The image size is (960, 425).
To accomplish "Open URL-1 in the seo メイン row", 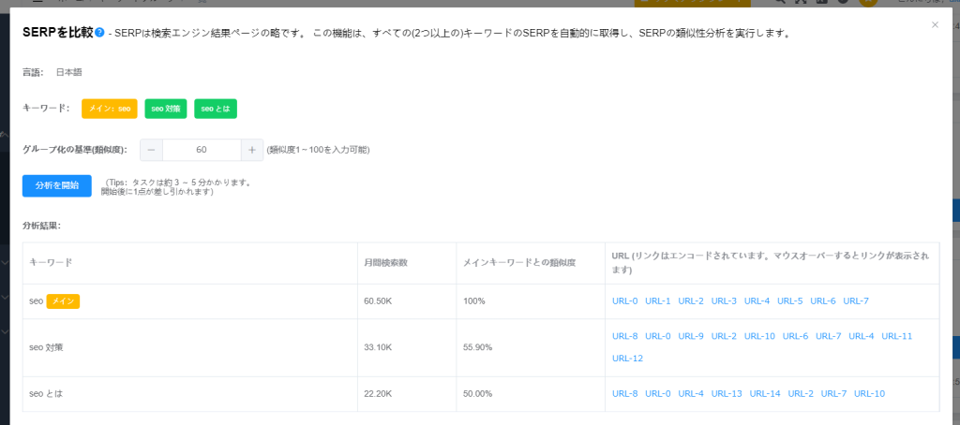I will [x=657, y=300].
